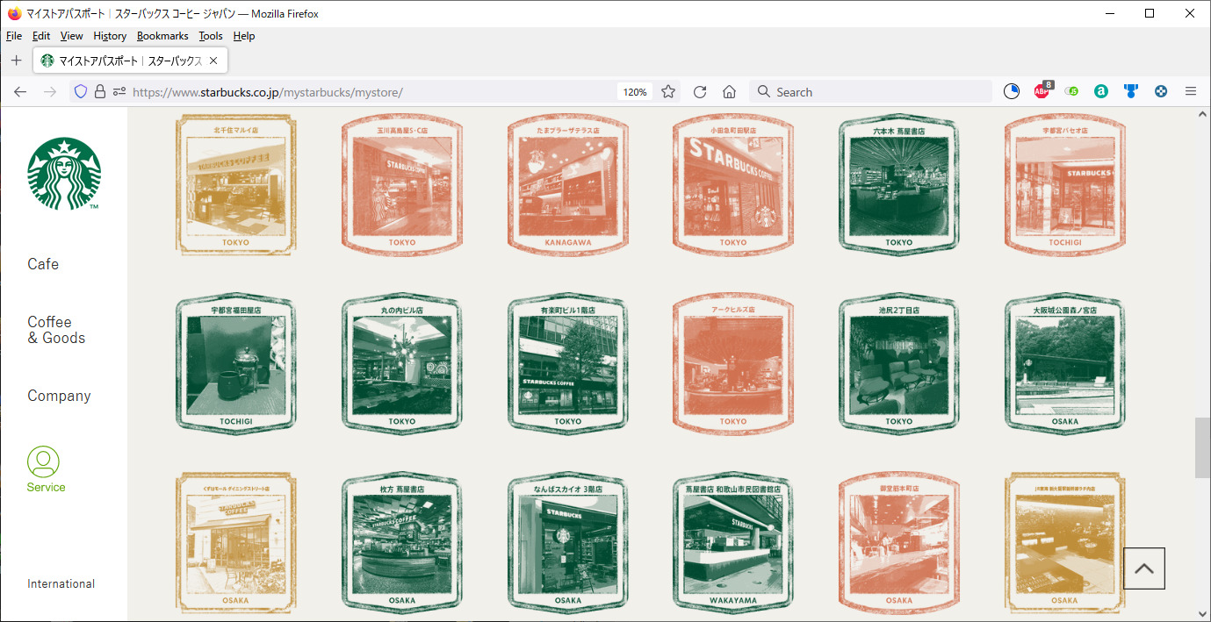
Task: Navigate back to previous page
Action: click(20, 92)
